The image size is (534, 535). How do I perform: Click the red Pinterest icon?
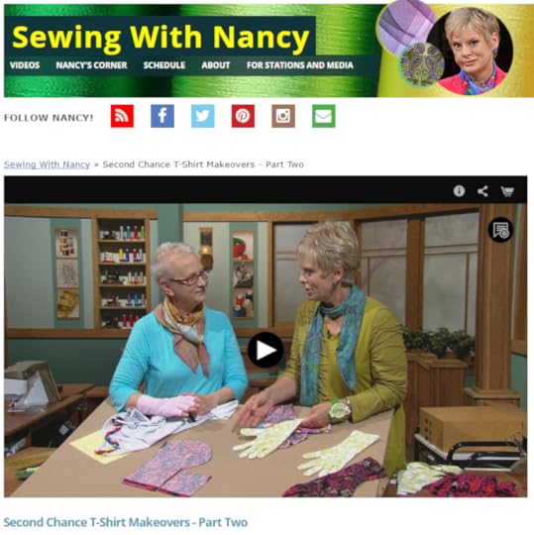(243, 116)
